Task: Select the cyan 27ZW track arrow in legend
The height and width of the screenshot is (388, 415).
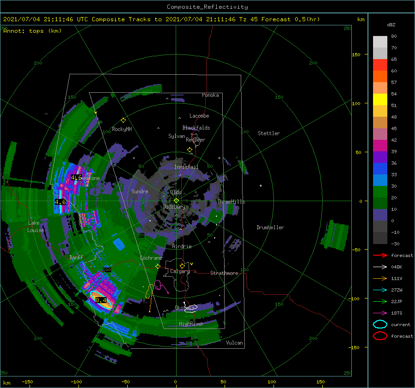Action: (380, 290)
